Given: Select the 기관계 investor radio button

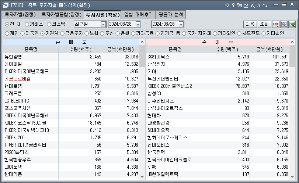Looking at the screenshot, I should point(42,33).
